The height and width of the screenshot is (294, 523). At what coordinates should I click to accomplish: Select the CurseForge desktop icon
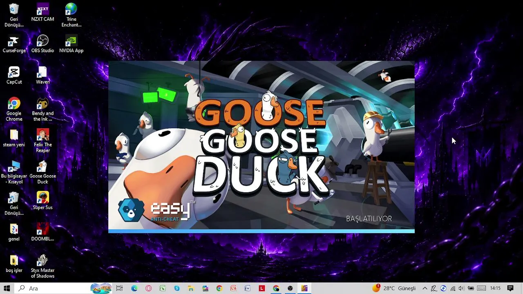(14, 44)
